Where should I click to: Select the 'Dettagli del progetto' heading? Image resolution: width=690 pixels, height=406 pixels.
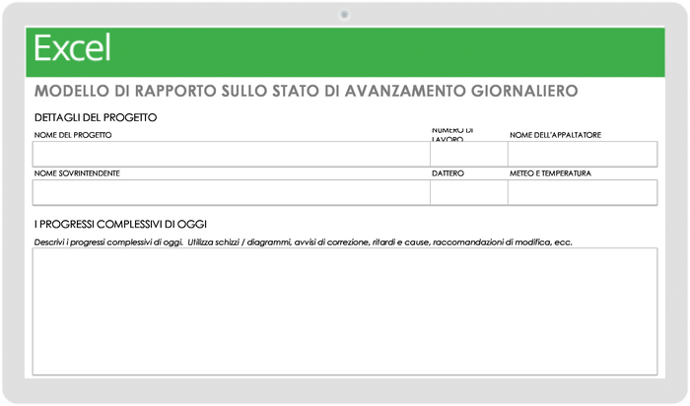tap(96, 117)
